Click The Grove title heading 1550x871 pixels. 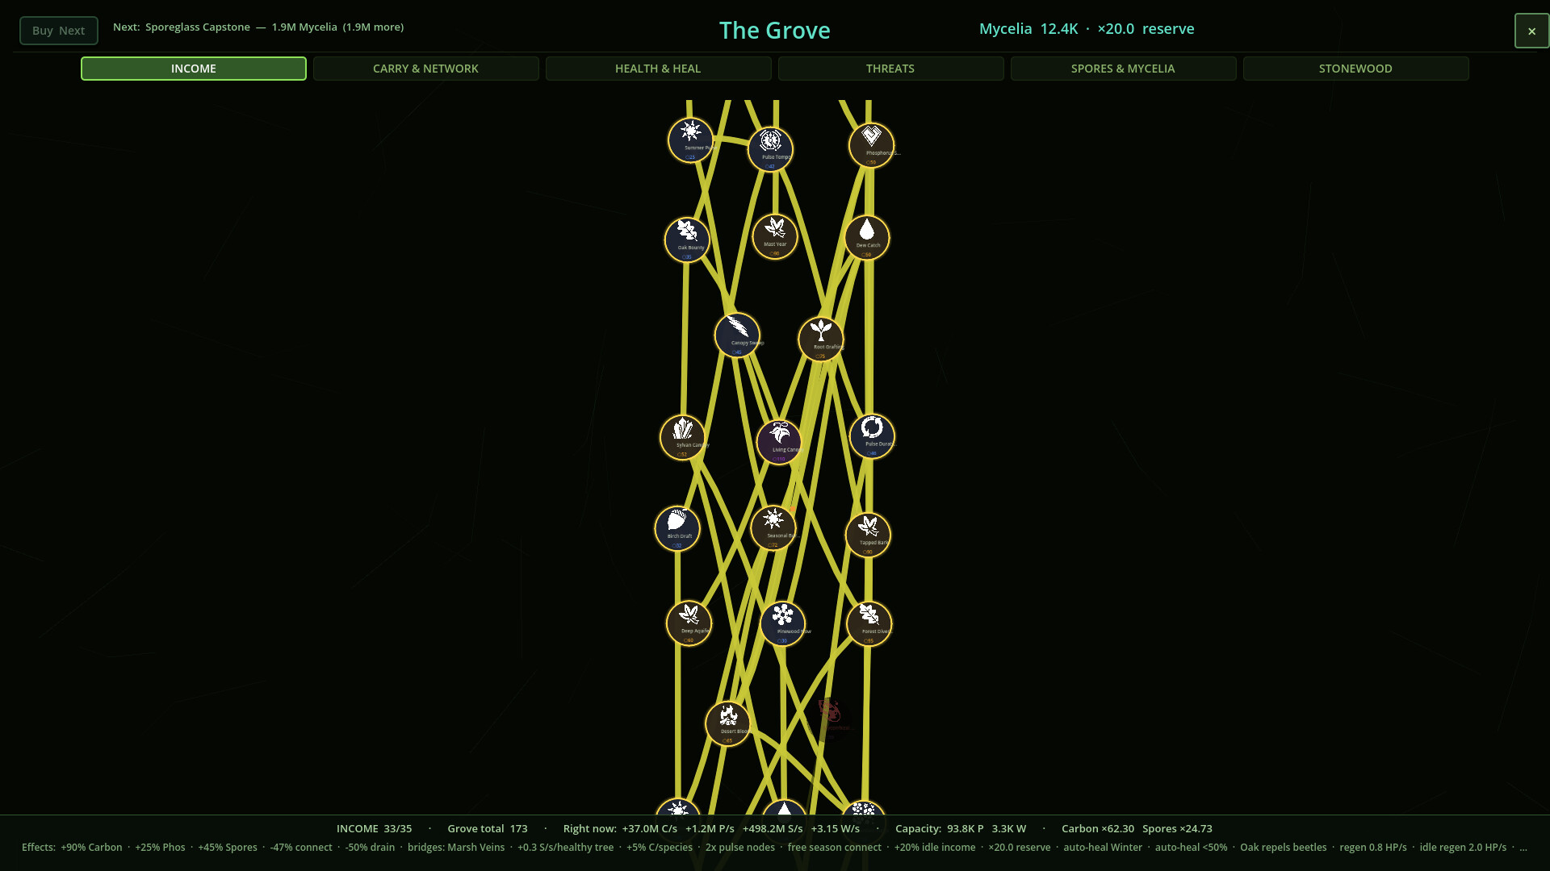click(775, 31)
